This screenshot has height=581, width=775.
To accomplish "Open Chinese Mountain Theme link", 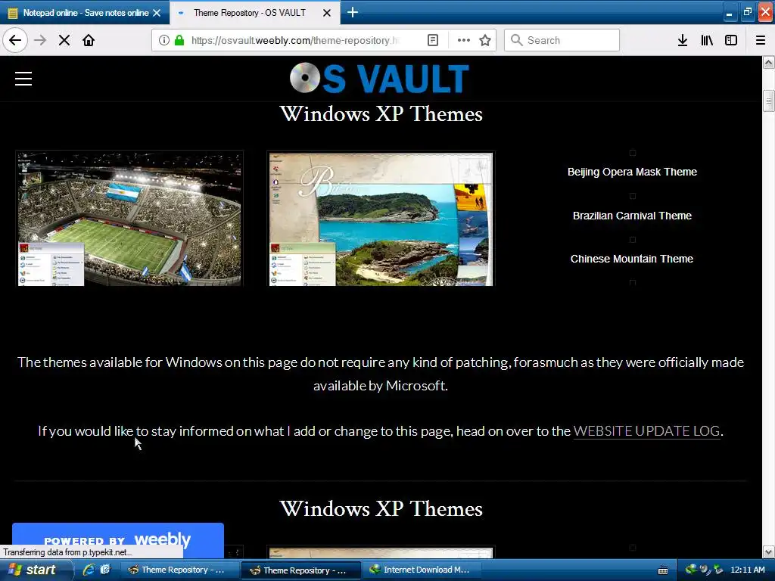I will pyautogui.click(x=632, y=259).
